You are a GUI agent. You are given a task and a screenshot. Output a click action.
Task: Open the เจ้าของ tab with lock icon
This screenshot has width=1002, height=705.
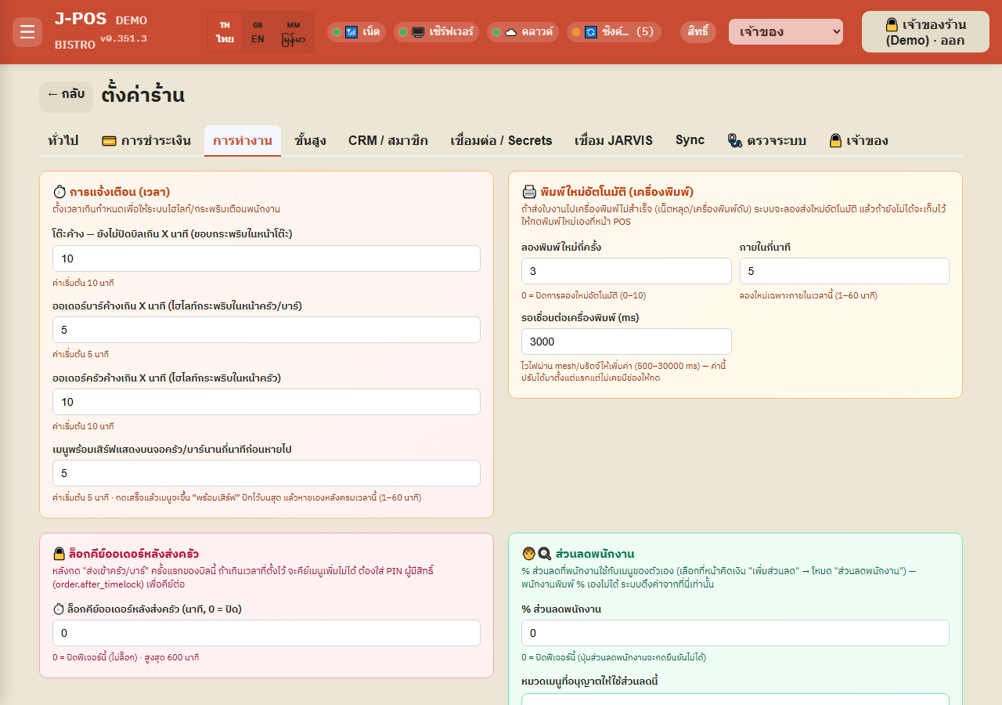click(x=858, y=141)
